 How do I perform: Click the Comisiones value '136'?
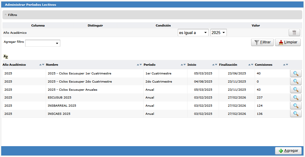pos(260,114)
